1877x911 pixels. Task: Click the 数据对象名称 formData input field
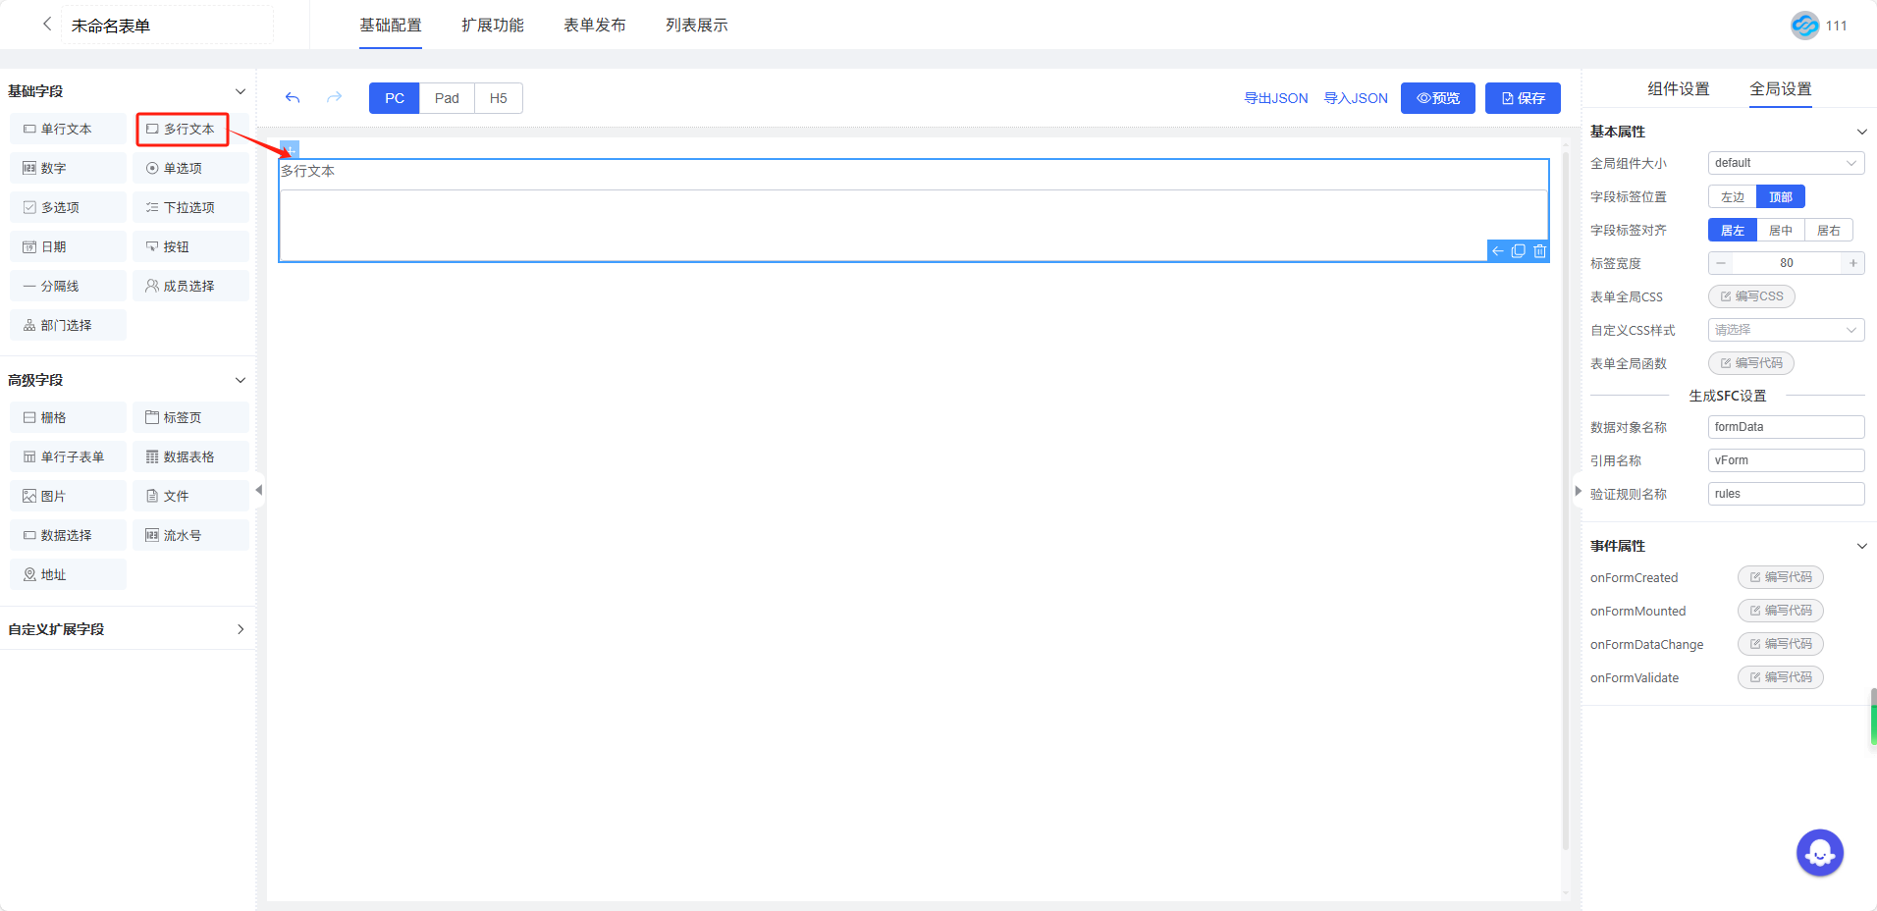tap(1785, 427)
